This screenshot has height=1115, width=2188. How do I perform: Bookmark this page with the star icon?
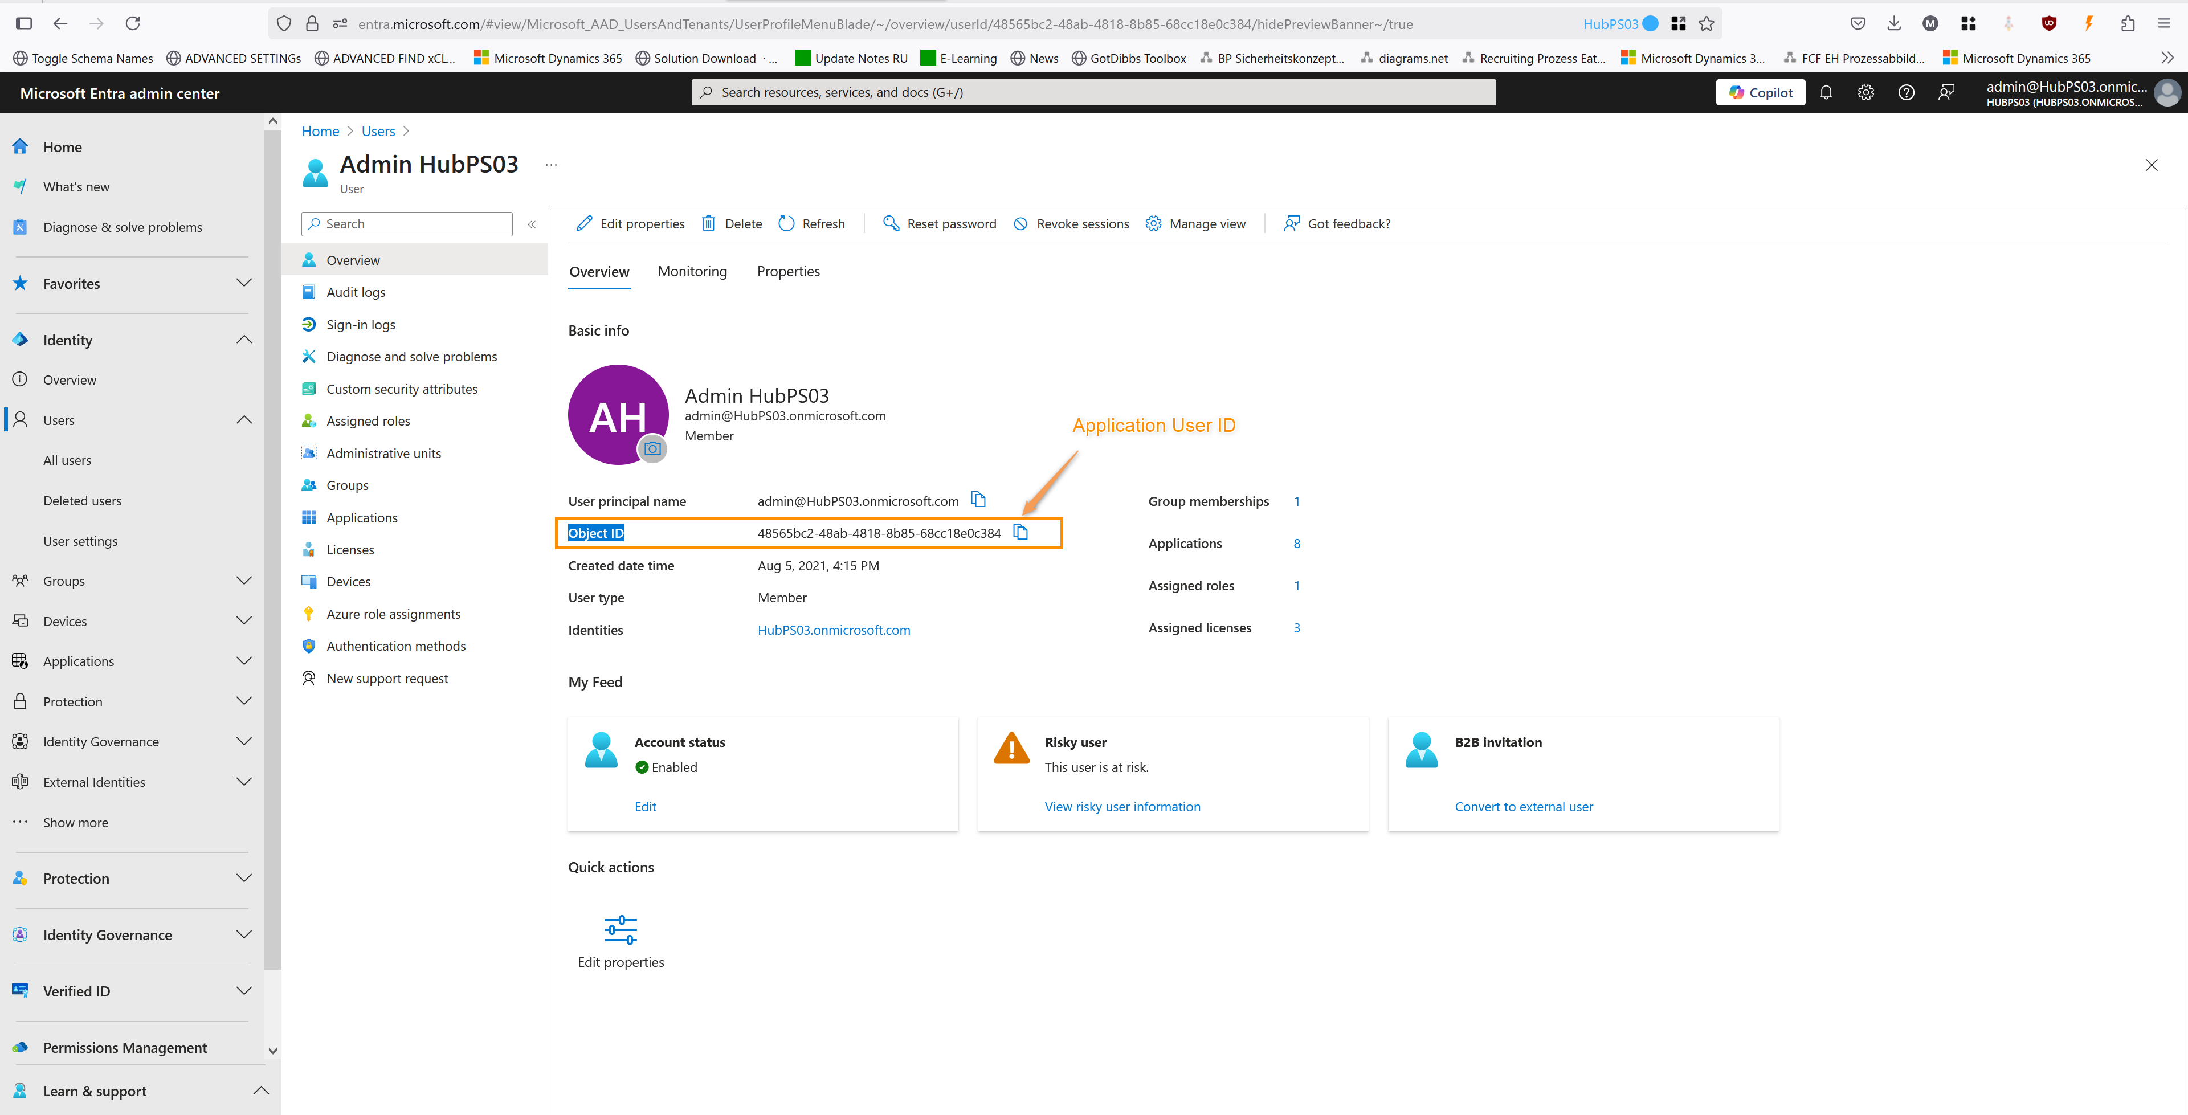1705,24
